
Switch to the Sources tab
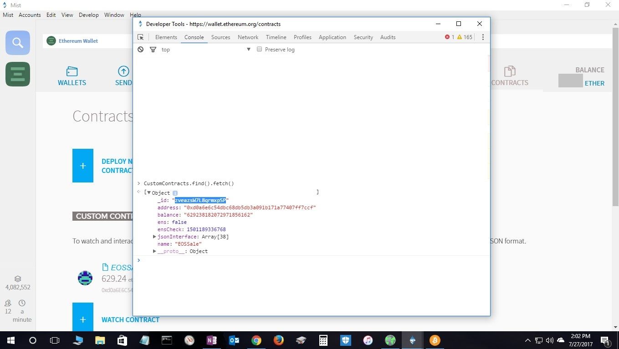click(221, 37)
